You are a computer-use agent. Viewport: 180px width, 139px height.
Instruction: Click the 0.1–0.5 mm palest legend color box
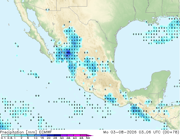tap(5, 135)
